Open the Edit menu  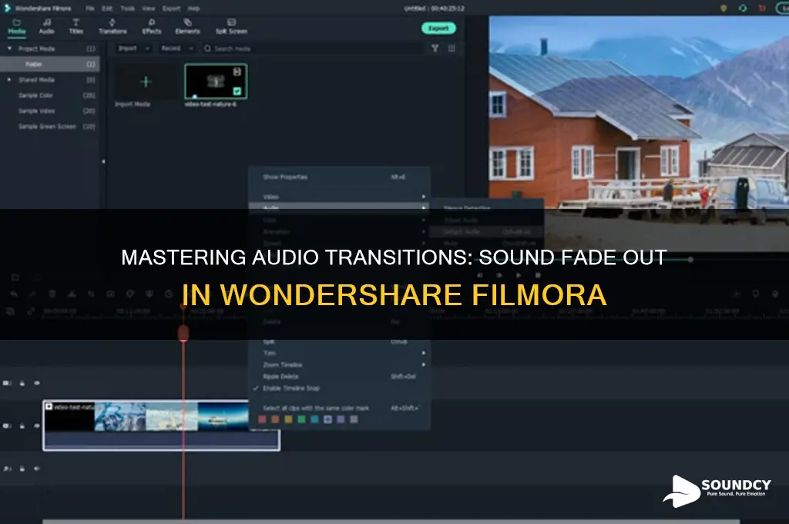click(107, 8)
